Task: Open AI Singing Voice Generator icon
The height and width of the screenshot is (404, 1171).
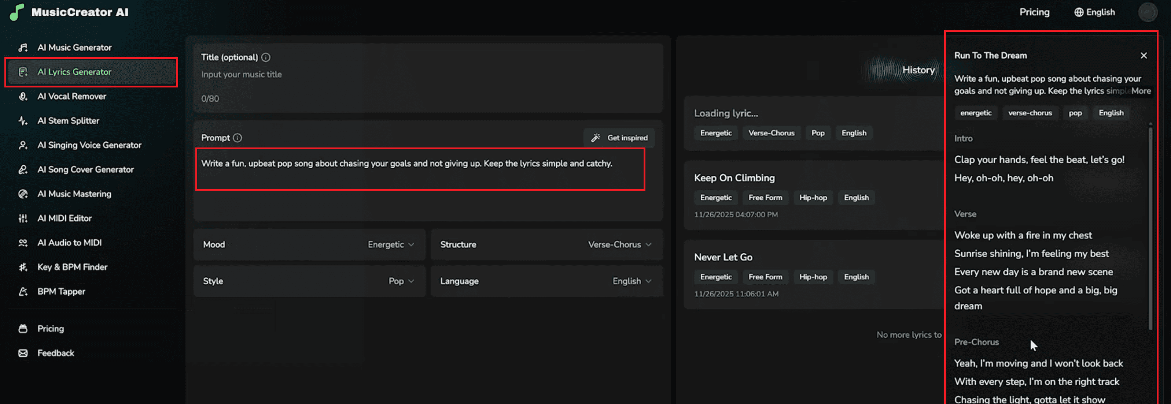Action: click(x=23, y=145)
